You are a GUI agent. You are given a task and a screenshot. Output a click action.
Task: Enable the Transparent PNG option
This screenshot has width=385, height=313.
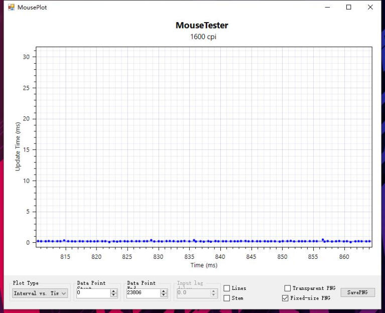coord(288,288)
